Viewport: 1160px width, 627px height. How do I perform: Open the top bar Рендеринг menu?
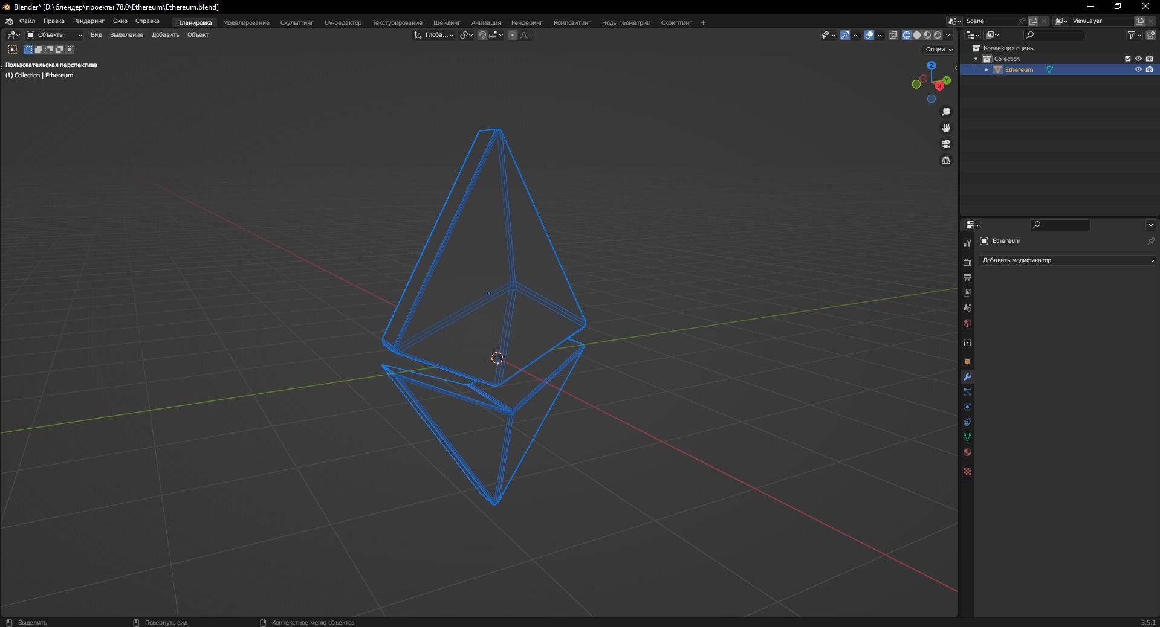point(88,21)
